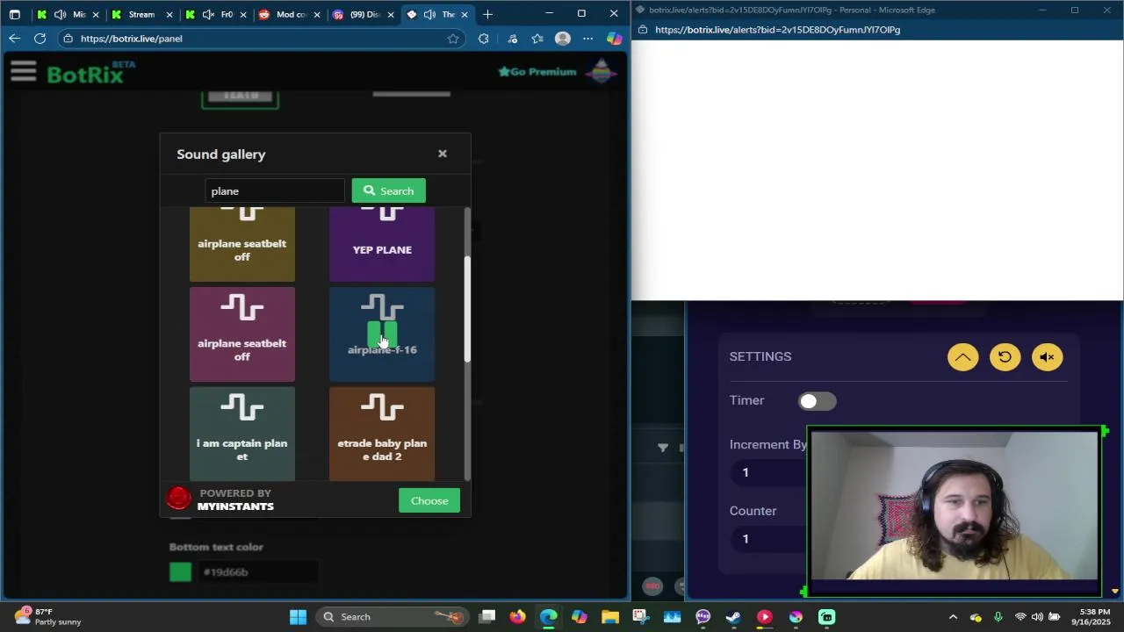The image size is (1124, 632).
Task: Click the green Search button
Action: click(388, 190)
